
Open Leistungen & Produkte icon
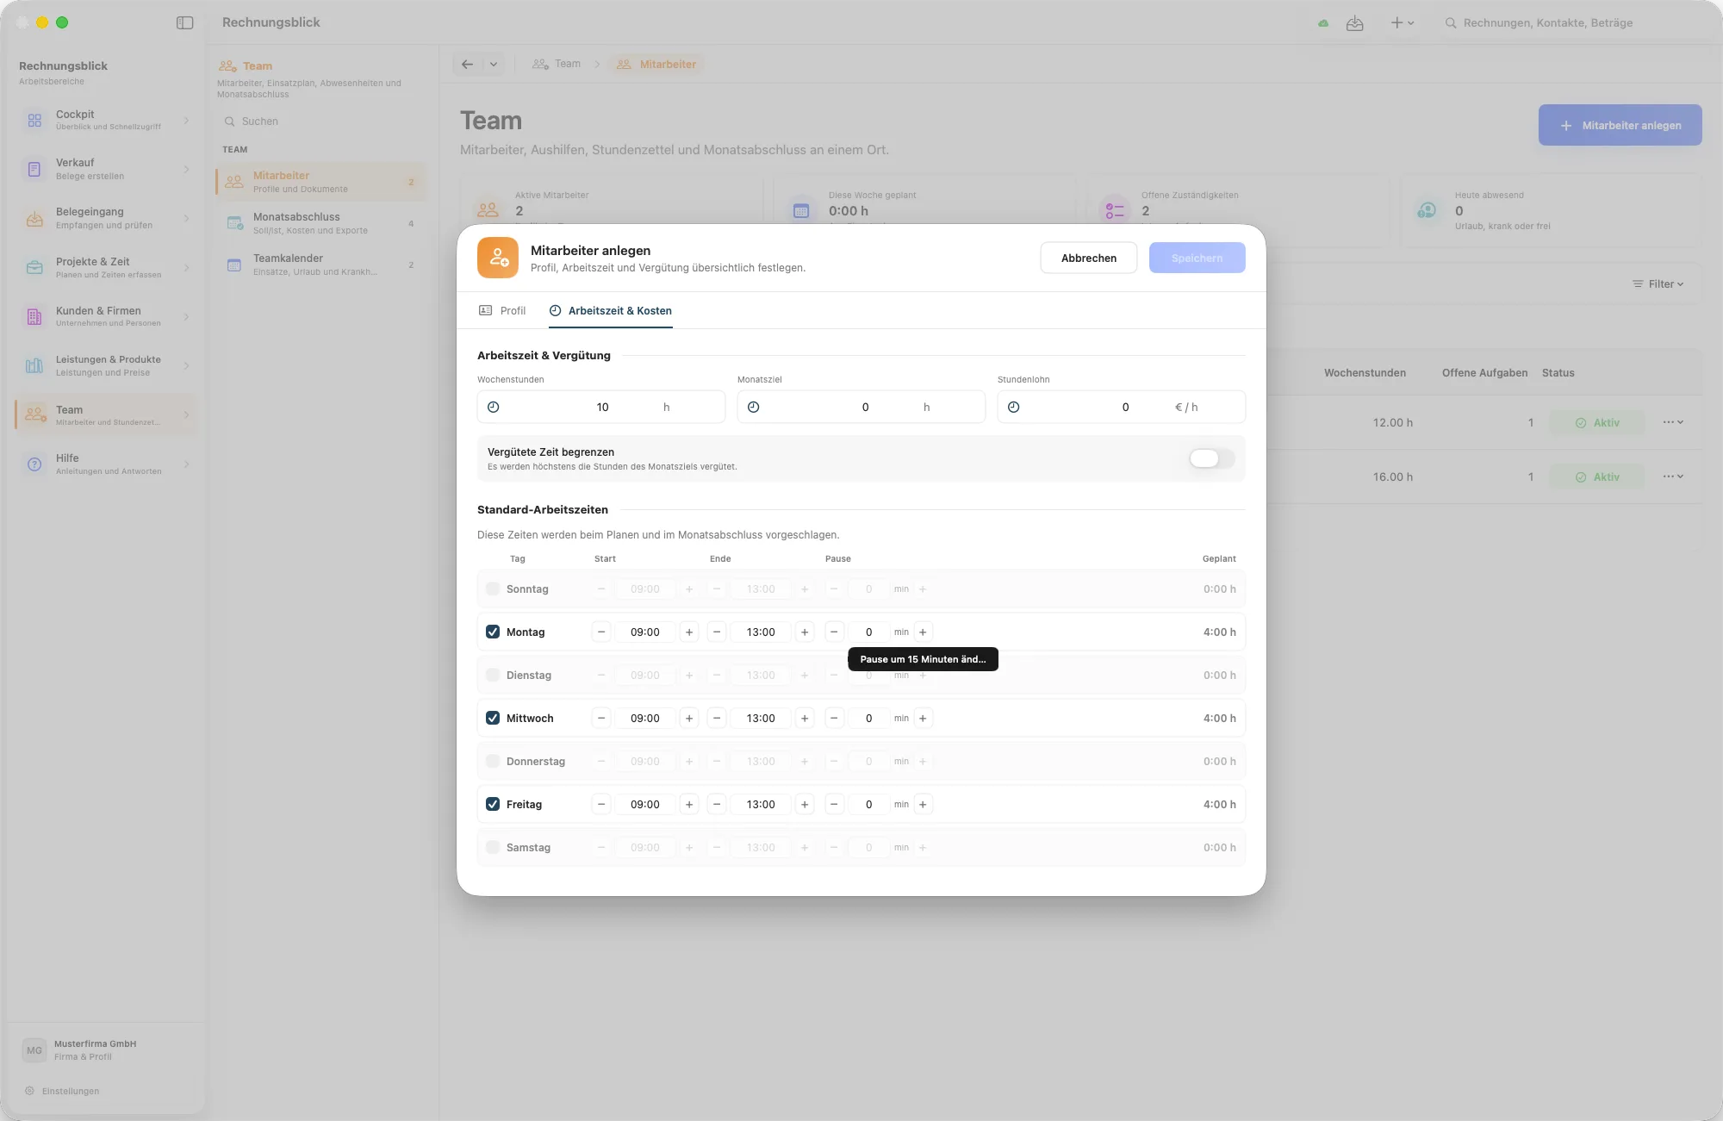click(x=34, y=366)
